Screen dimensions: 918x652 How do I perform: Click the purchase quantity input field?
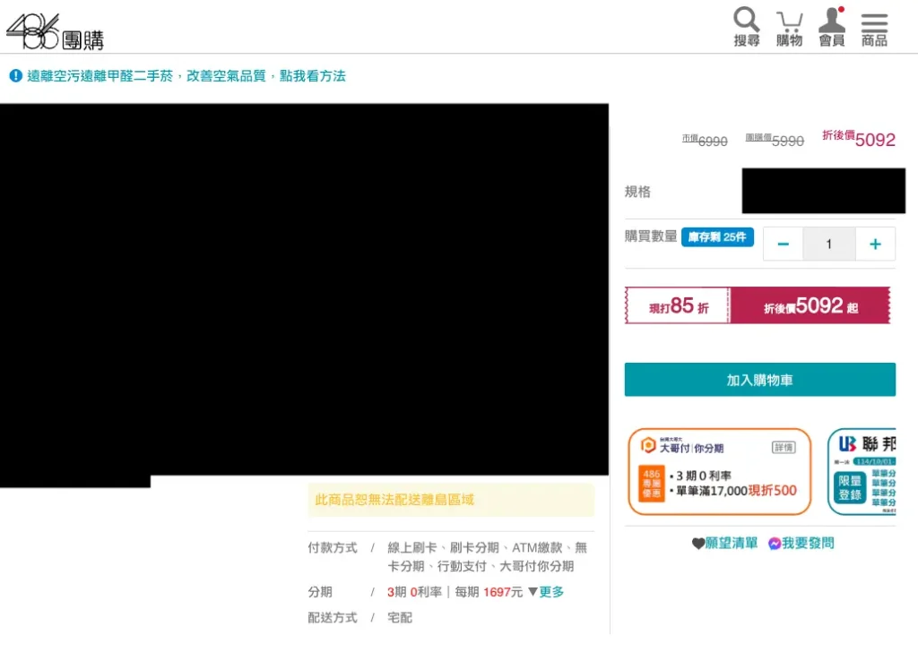[828, 244]
